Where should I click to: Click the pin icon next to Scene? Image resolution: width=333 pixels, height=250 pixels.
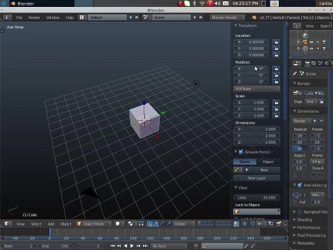(295, 74)
